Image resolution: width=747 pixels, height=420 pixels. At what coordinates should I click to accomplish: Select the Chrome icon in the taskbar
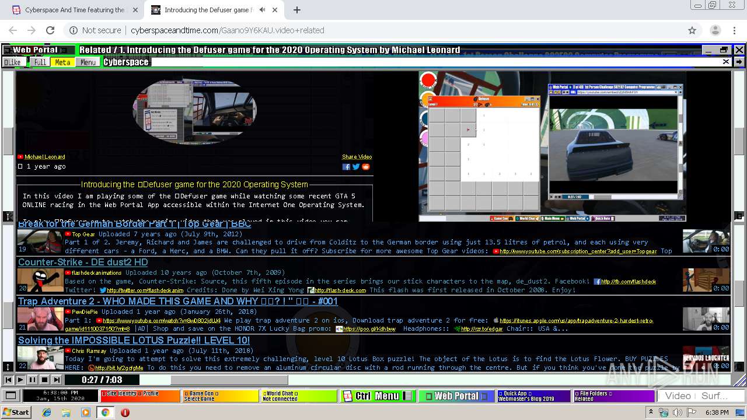pos(106,412)
